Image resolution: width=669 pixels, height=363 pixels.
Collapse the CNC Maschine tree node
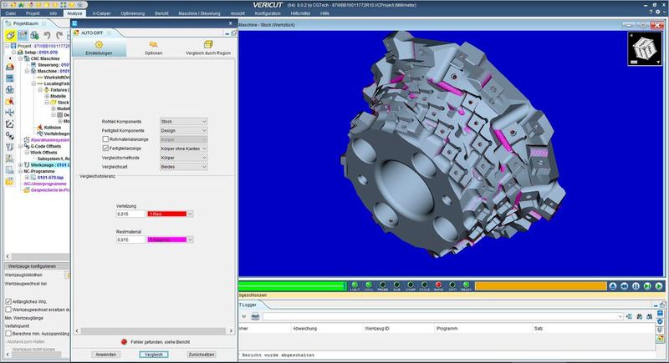tap(20, 58)
